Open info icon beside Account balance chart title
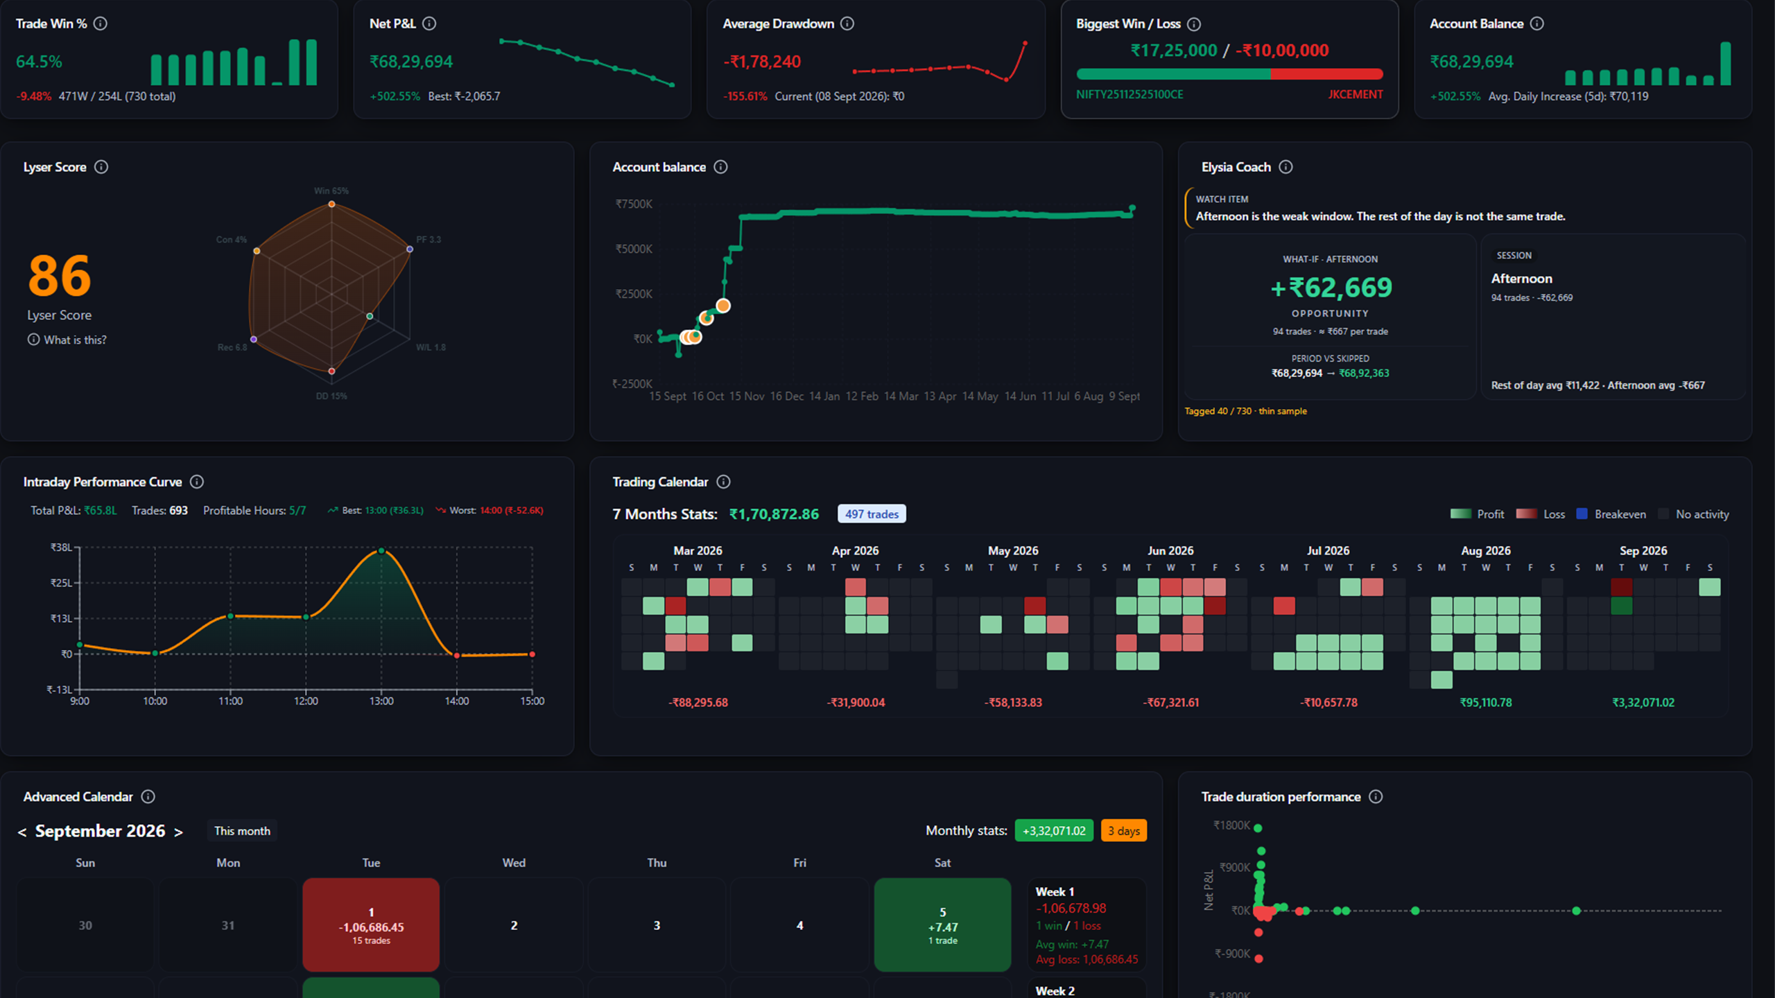Screen dimensions: 1775x998 point(721,167)
